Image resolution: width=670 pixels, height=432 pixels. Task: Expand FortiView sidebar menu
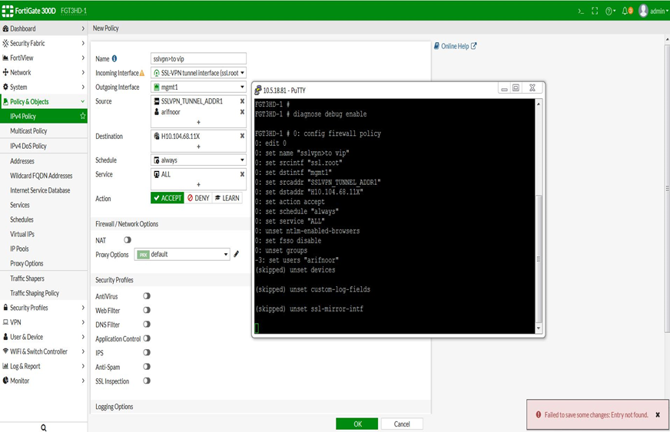point(44,58)
